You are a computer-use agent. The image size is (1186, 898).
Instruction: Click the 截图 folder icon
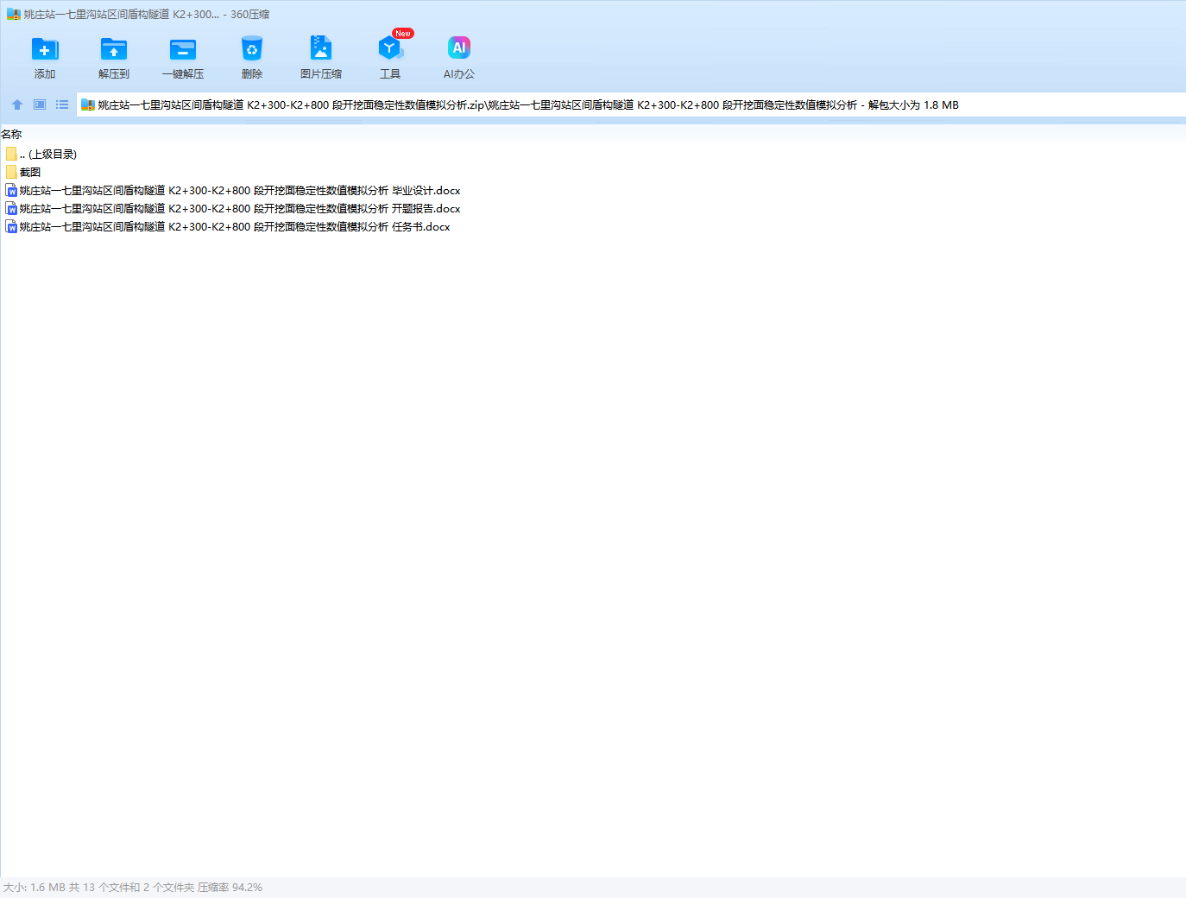coord(11,172)
